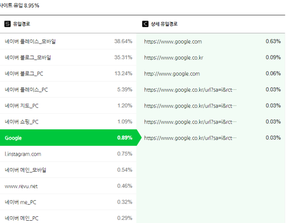295x223 pixels.
Task: Select the 네이버 쇼핑_PC row
Action: pyautogui.click(x=68, y=122)
